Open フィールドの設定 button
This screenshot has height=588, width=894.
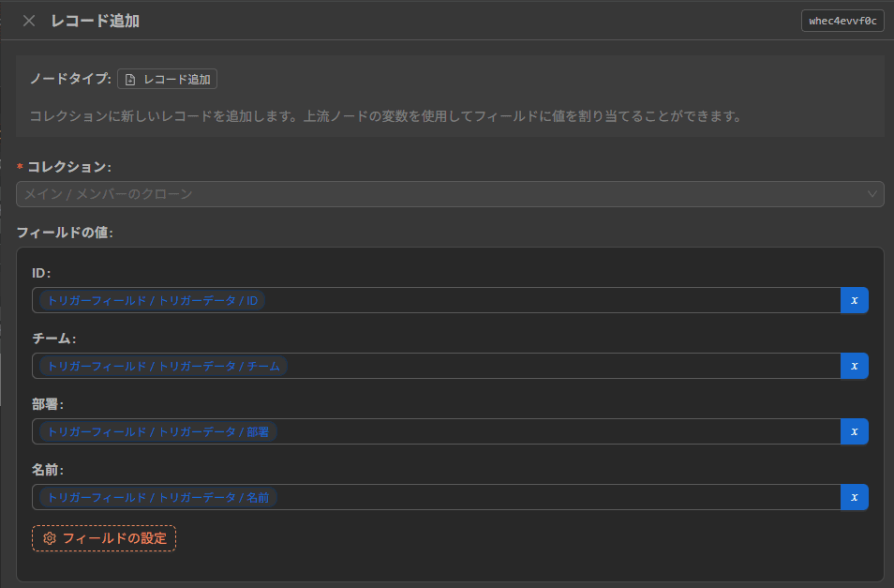tap(104, 538)
